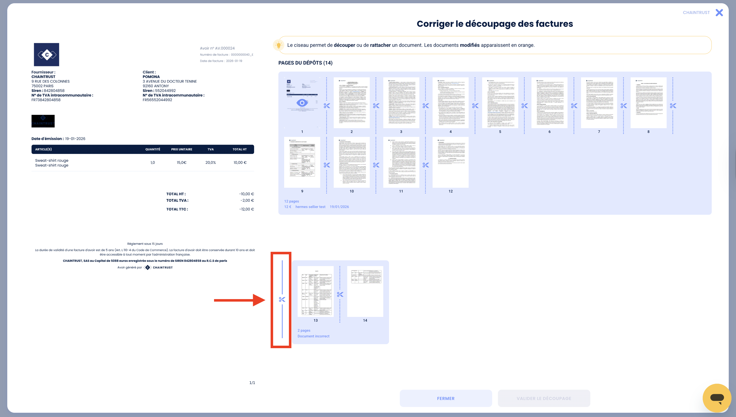The width and height of the screenshot is (736, 417).
Task: Select page 6 thumbnail
Action: coord(549,103)
